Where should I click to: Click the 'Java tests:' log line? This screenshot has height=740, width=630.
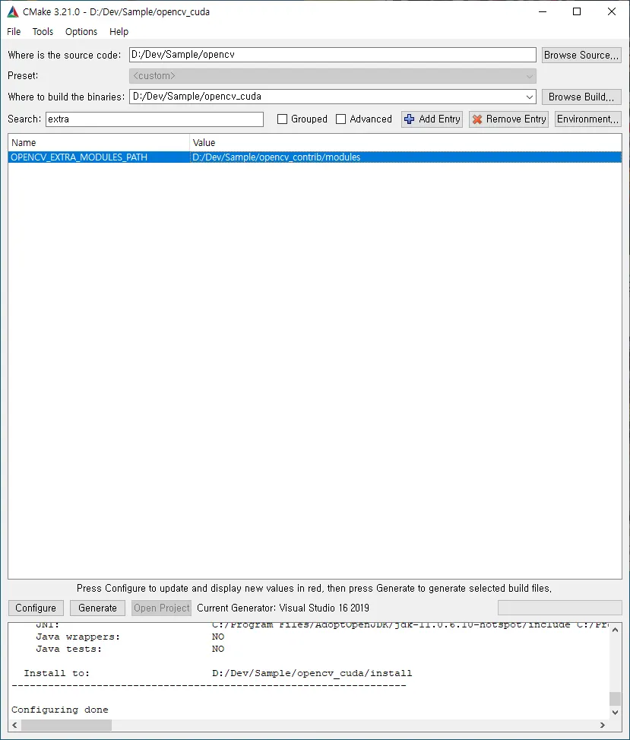[x=130, y=649]
